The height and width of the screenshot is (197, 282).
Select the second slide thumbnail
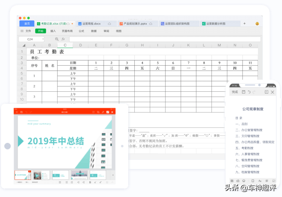(x=42, y=175)
